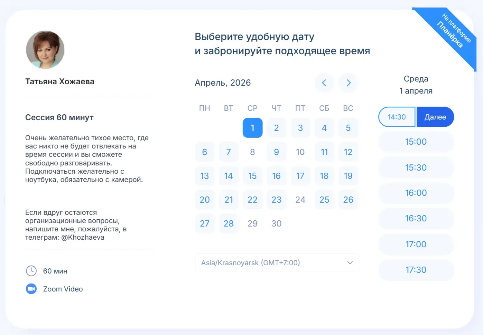
Task: Choose the 15:00 time slot
Action: [x=416, y=142]
